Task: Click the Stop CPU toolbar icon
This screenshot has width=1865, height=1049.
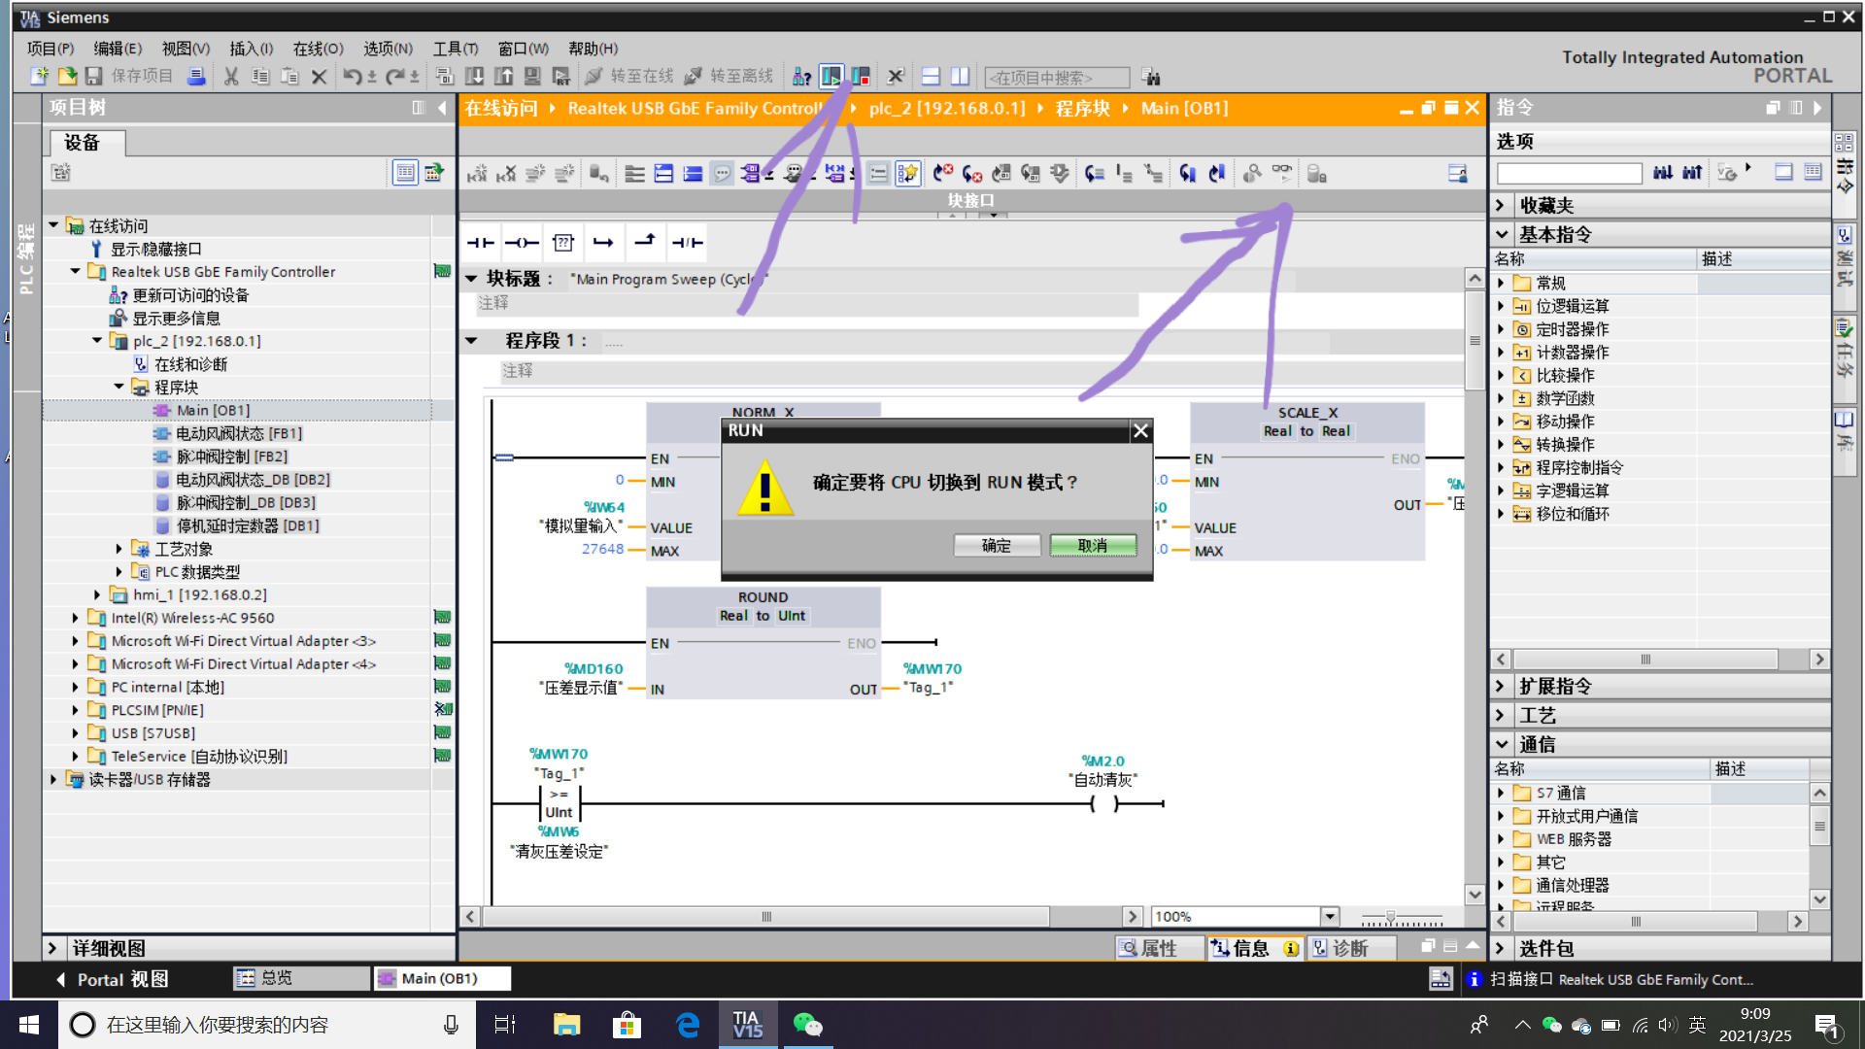Action: tap(861, 76)
